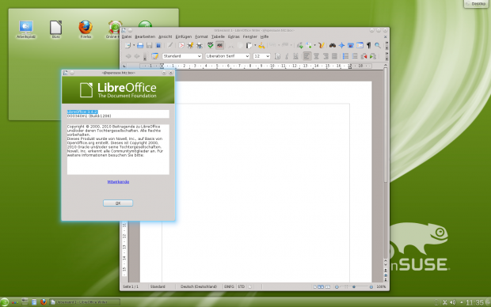Open the Navigator compass icon
491x307 pixels.
click(x=341, y=46)
